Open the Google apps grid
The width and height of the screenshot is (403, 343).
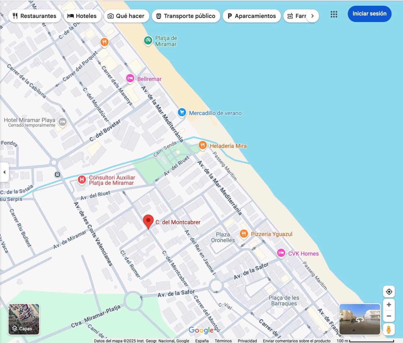334,14
